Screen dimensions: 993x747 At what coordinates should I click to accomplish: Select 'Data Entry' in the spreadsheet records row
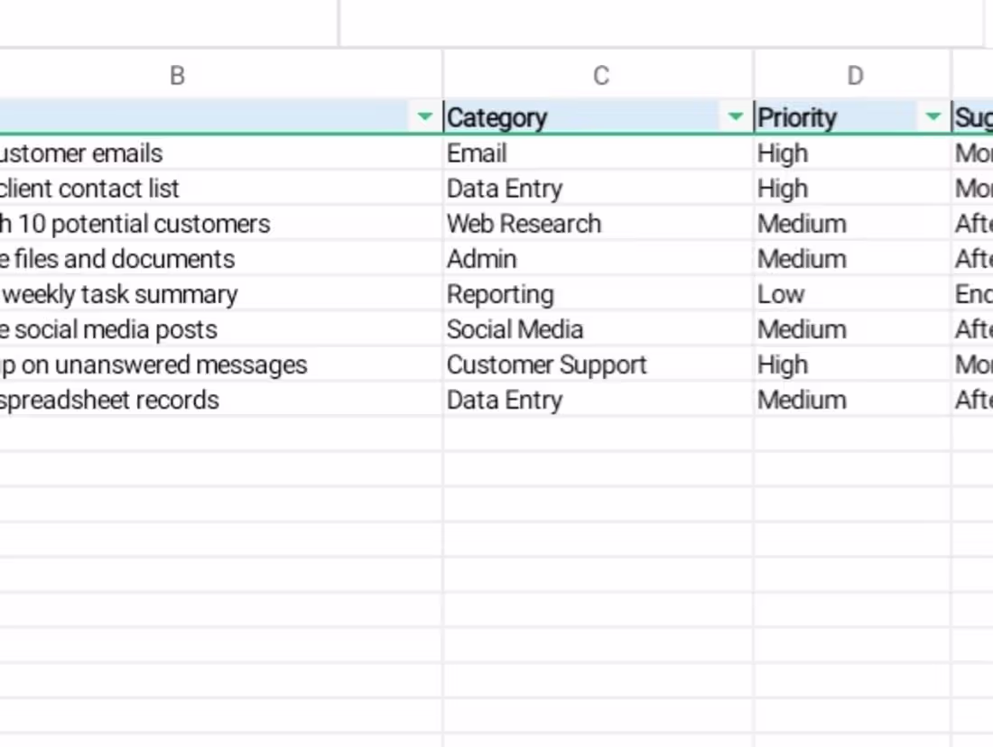[599, 400]
